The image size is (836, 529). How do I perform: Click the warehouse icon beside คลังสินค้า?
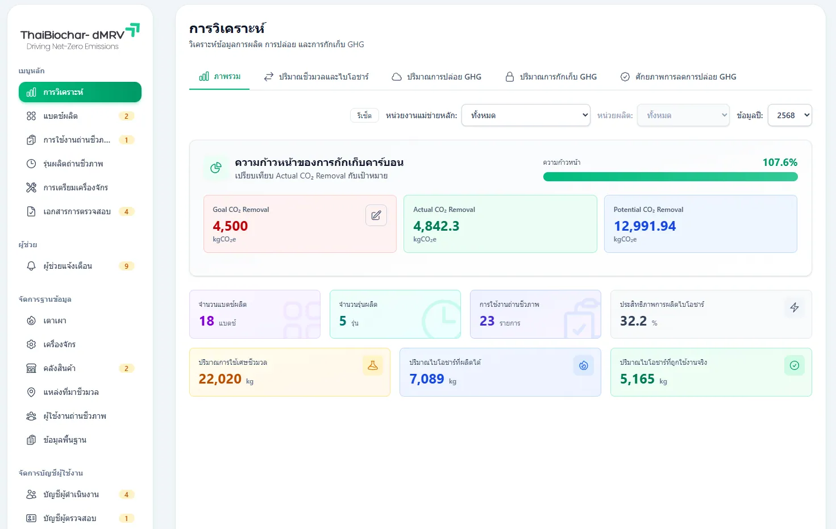coord(31,368)
